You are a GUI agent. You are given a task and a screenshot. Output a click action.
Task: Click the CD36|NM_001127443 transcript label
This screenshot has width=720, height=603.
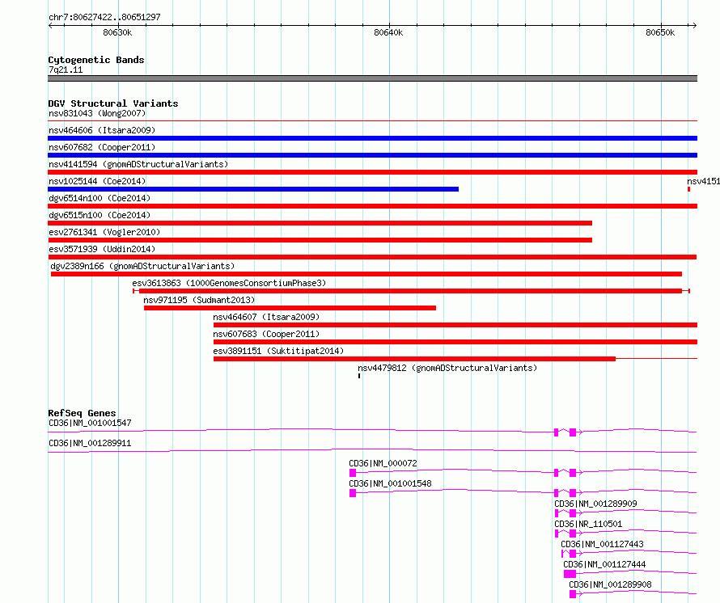(x=602, y=544)
